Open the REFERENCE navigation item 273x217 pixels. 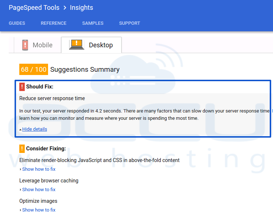(x=54, y=23)
